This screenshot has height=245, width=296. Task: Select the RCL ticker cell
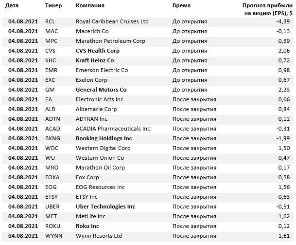click(50, 21)
